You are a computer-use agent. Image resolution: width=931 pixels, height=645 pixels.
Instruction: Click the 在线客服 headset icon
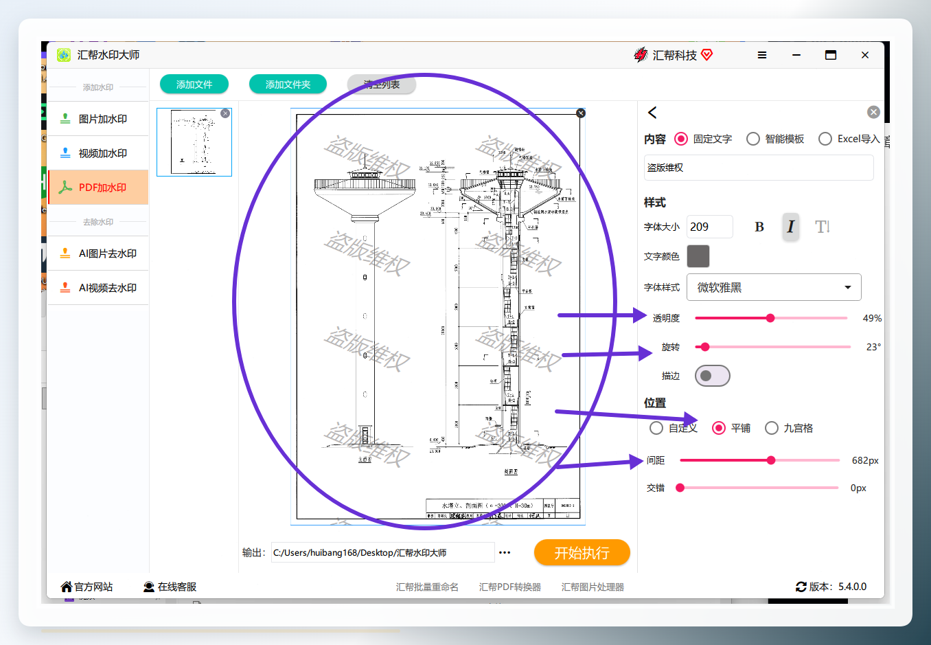coord(149,587)
